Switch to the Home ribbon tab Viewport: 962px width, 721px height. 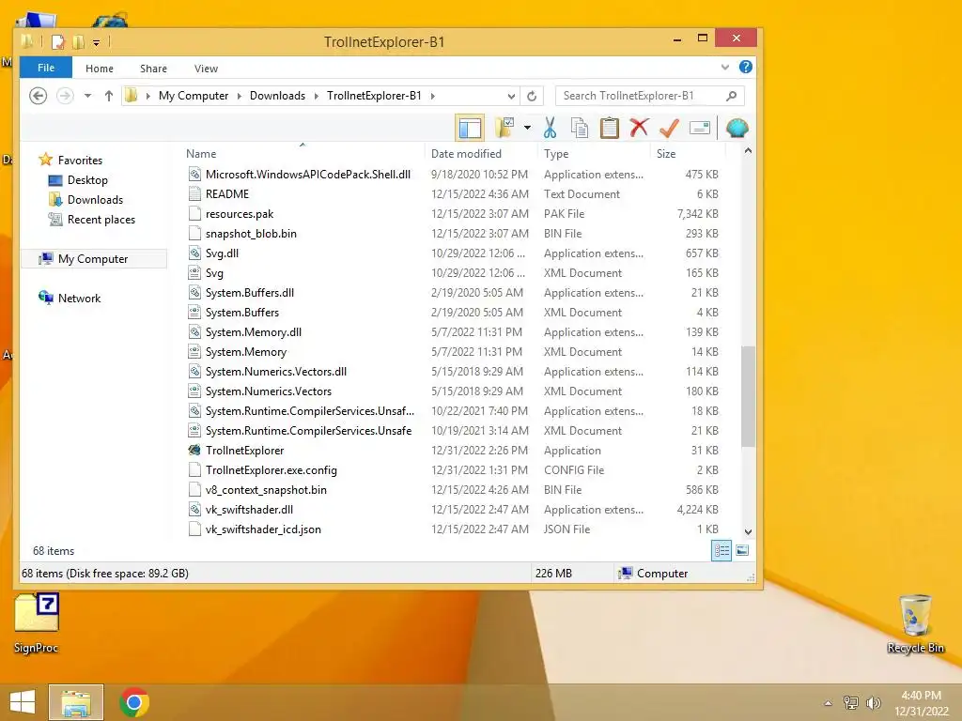coord(100,68)
